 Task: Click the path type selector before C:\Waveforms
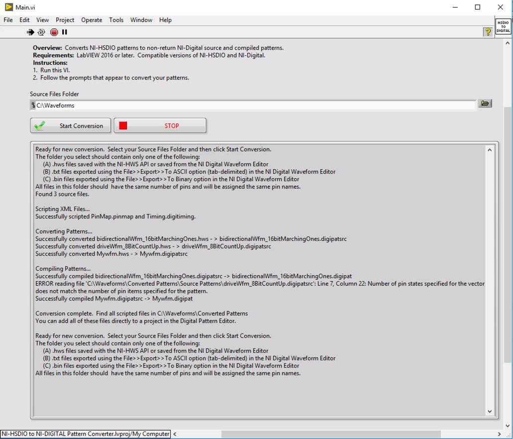click(x=33, y=106)
